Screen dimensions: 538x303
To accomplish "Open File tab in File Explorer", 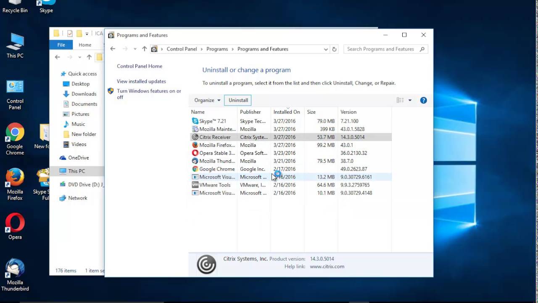I will [61, 45].
